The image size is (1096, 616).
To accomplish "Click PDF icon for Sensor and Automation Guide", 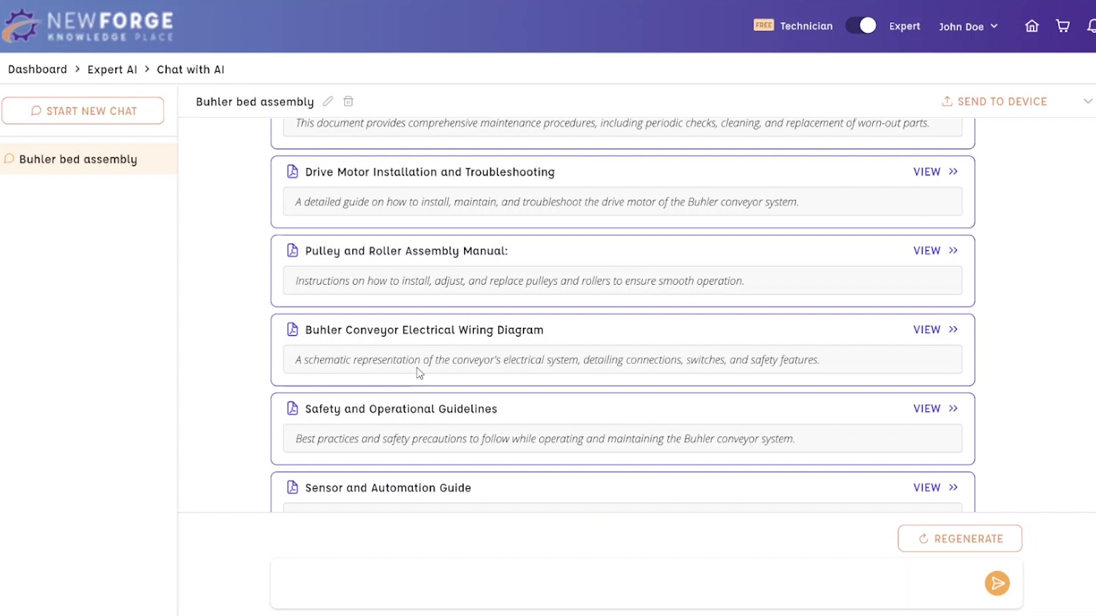I will [x=292, y=488].
